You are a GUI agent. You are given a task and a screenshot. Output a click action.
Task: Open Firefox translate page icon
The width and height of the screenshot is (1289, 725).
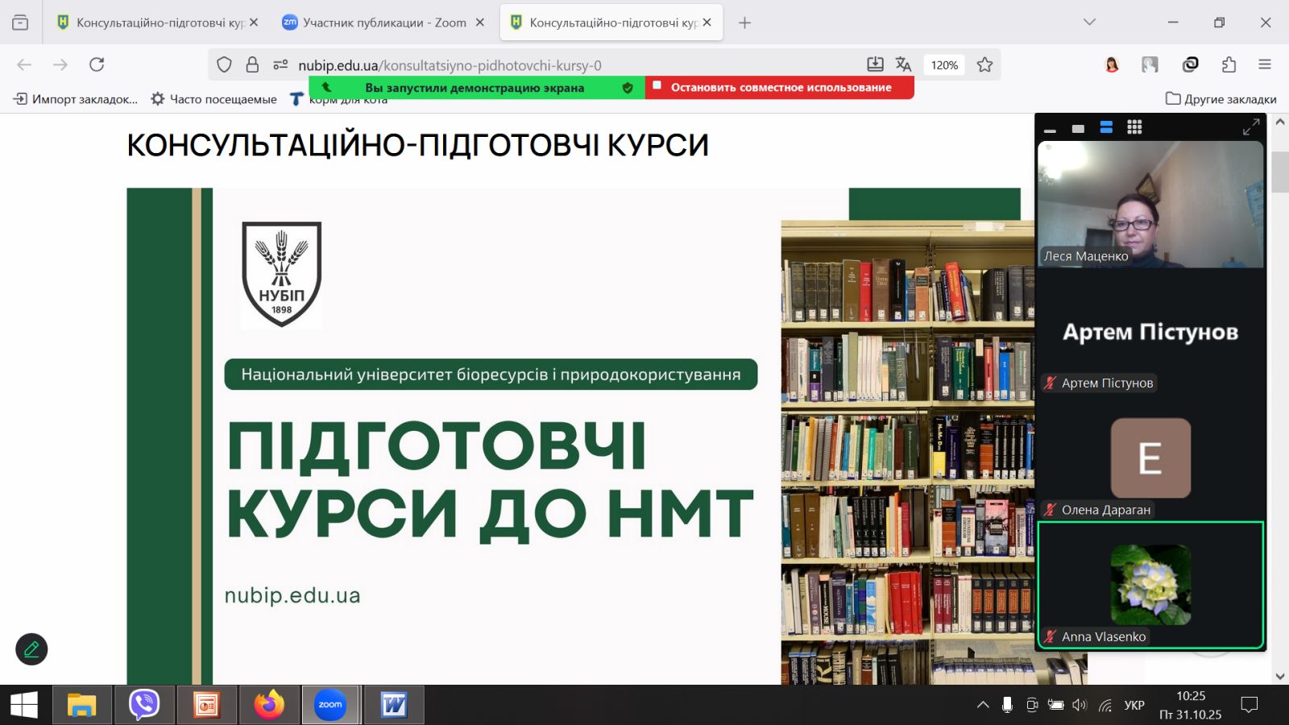903,64
